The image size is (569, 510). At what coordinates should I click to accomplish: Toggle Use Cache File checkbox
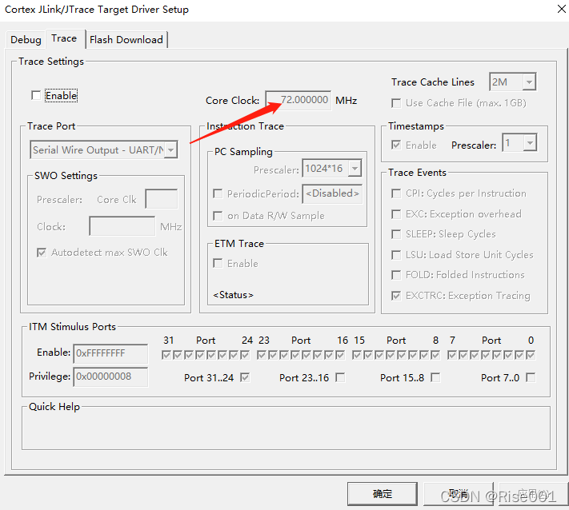396,103
